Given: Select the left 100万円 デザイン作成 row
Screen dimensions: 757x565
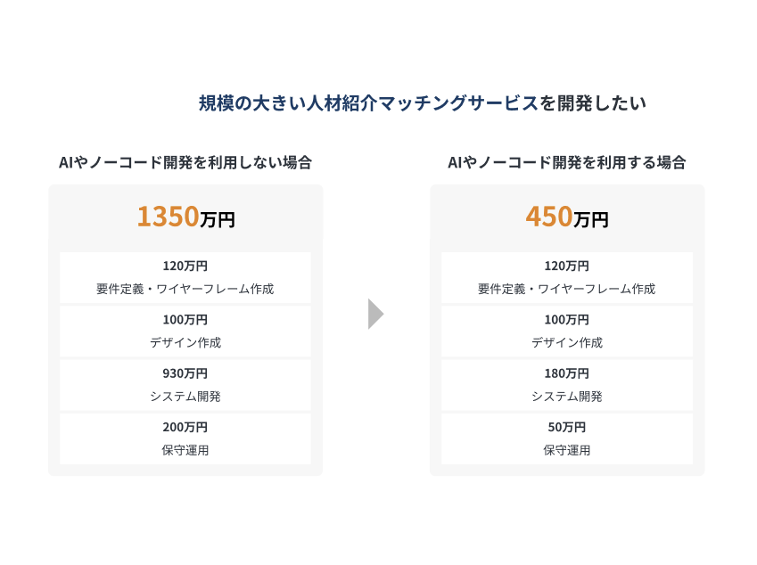Looking at the screenshot, I should pyautogui.click(x=185, y=331).
